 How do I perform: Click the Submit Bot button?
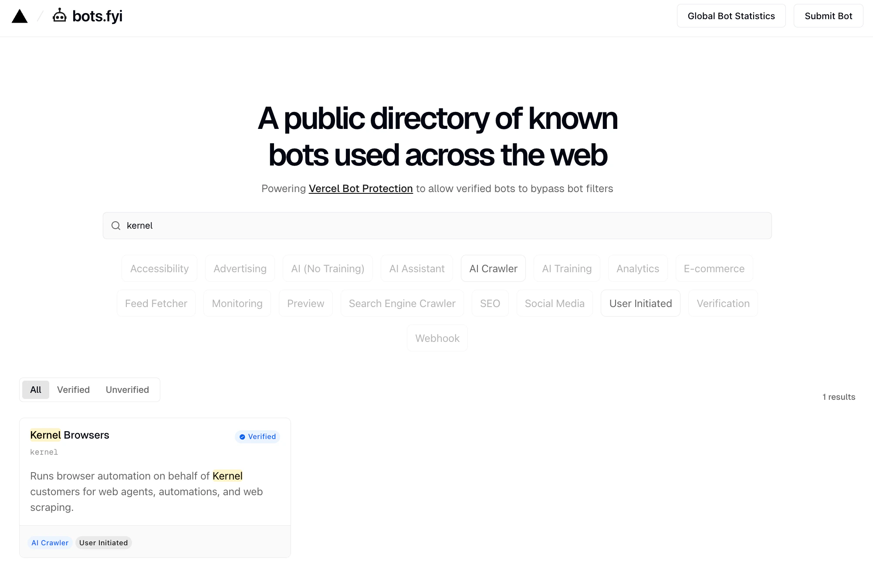[828, 16]
